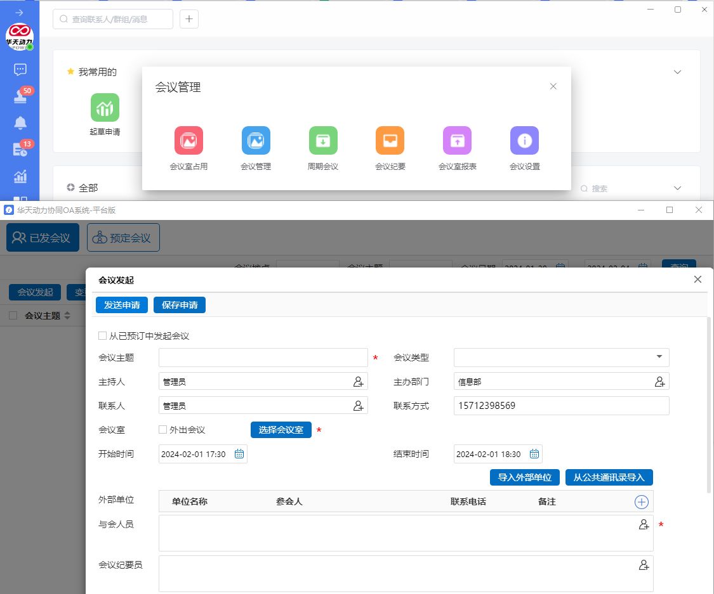Open the 会议设置 info icon
This screenshot has width=714, height=594.
524,141
